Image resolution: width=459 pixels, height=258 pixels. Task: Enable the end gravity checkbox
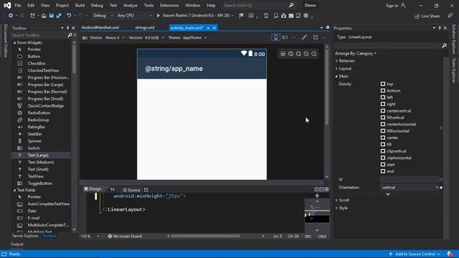pyautogui.click(x=383, y=171)
